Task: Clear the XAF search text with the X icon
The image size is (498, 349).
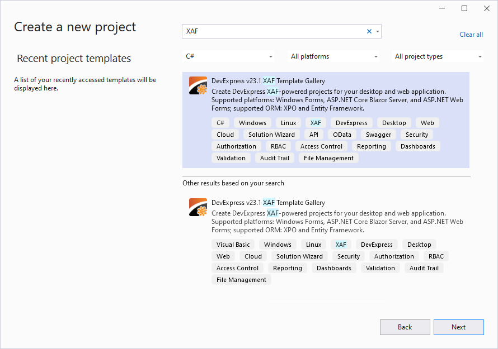Action: (x=369, y=31)
